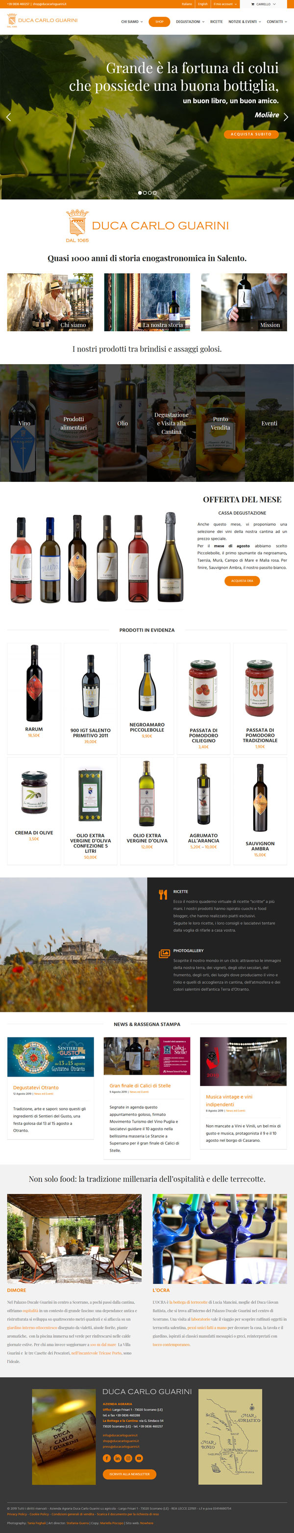The height and width of the screenshot is (1533, 294).
Task: Open the YouTube icon in footer
Action: [139, 1457]
